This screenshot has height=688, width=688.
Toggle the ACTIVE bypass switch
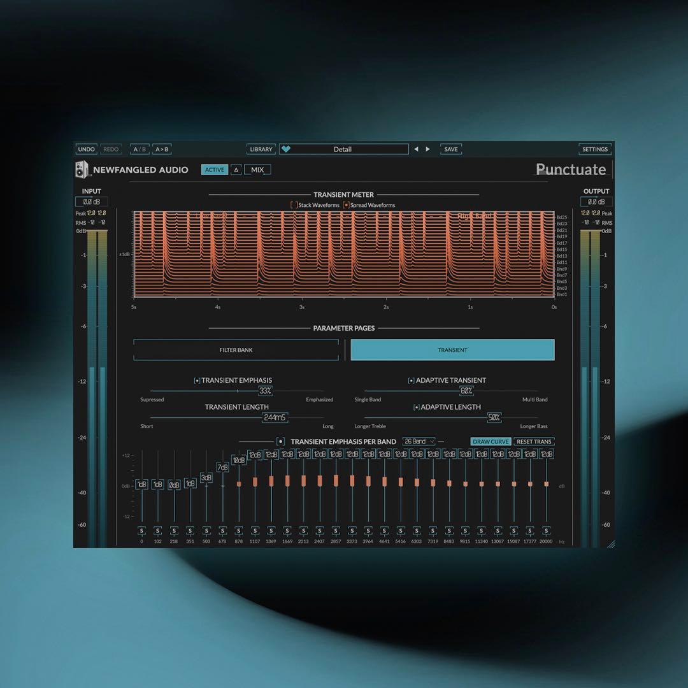tap(215, 170)
